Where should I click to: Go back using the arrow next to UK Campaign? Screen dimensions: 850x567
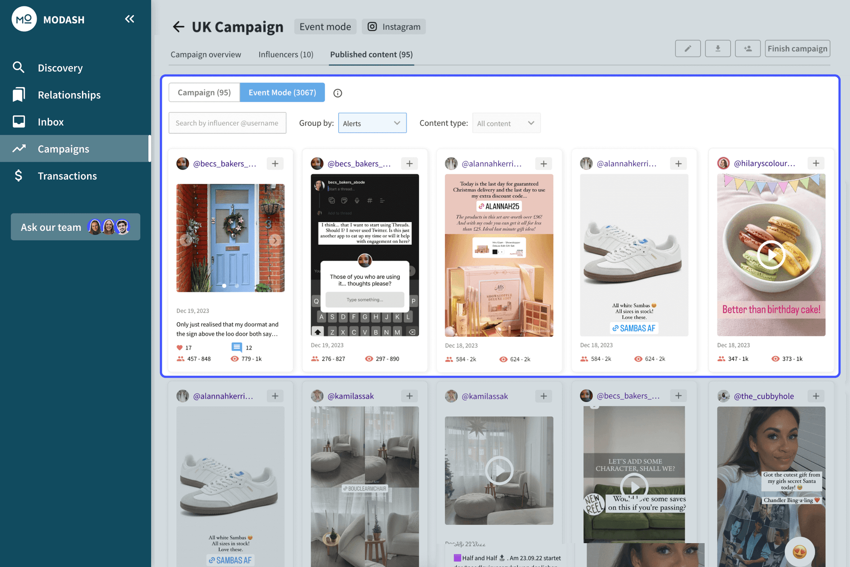tap(178, 27)
